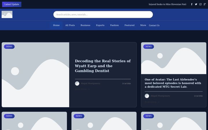Viewport: 208px width, 130px height.
Task: Open the Avatar Airbender article's thumbnail image
Action: (x=174, y=58)
